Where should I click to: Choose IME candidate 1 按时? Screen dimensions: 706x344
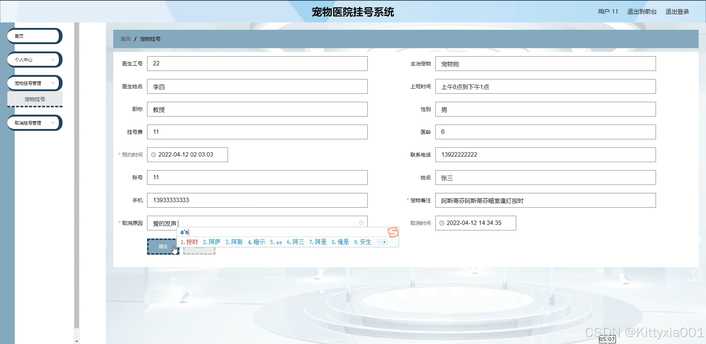pyautogui.click(x=190, y=242)
